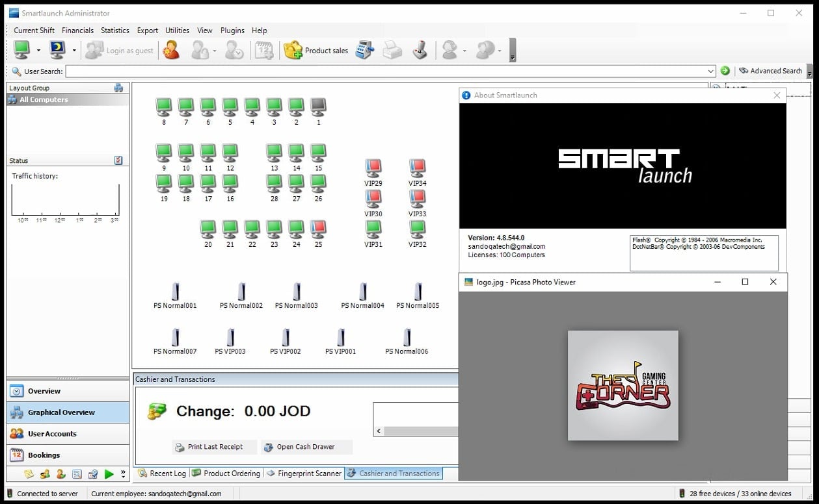
Task: Click the Layout Group header icon
Action: click(x=118, y=88)
